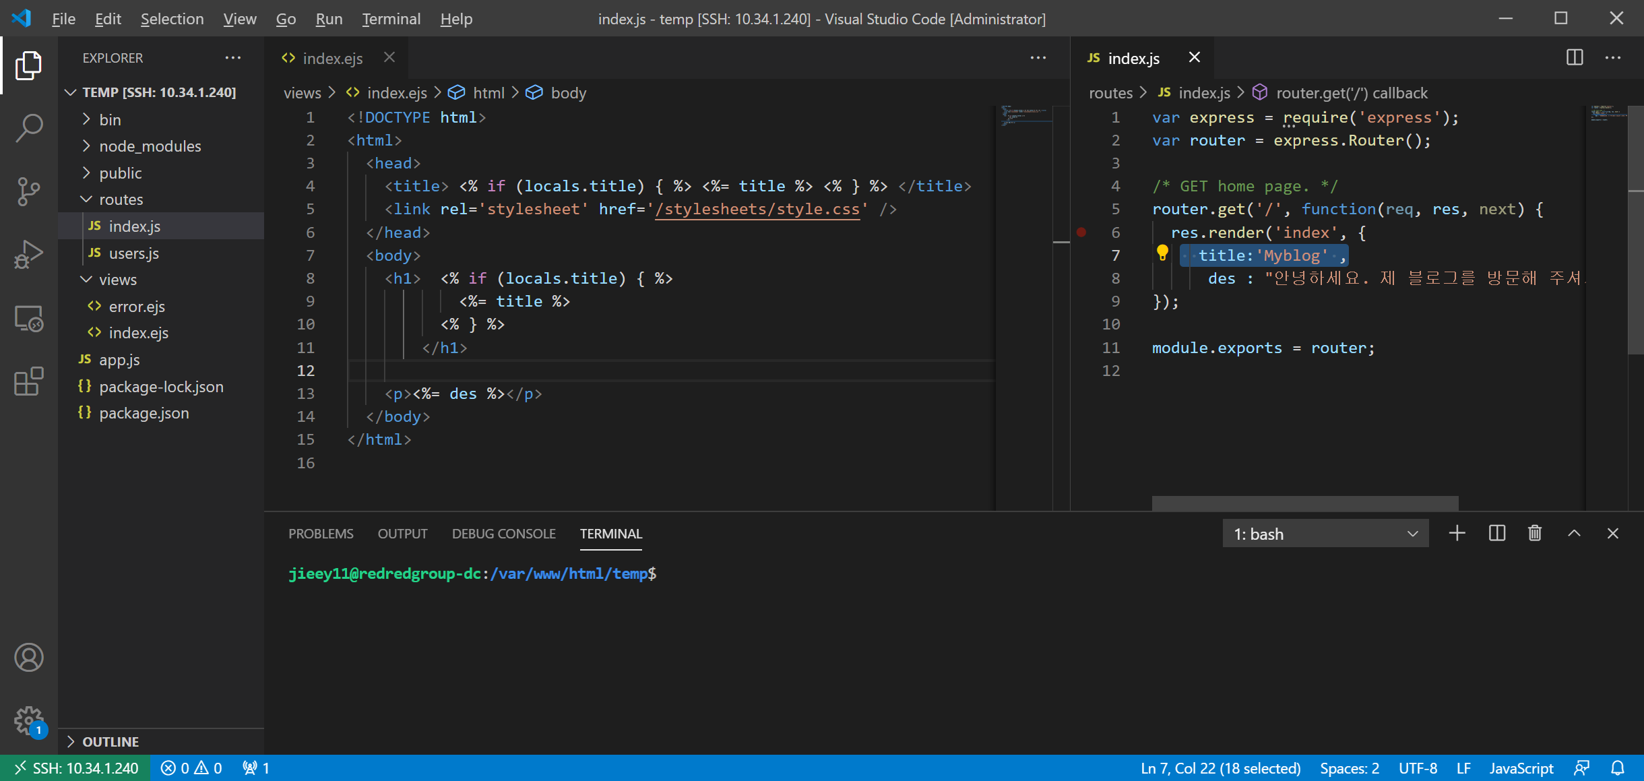Click the JavaScript language mode button

(x=1521, y=768)
